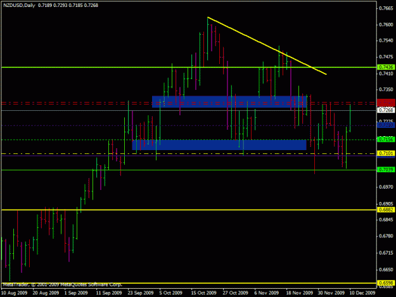Click the MetaQuotes Software Corp. copyright text

[62, 284]
